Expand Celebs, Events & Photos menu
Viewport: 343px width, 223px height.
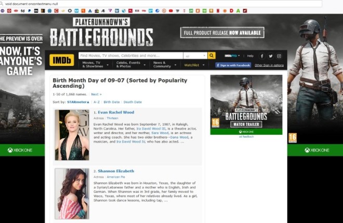point(131,65)
